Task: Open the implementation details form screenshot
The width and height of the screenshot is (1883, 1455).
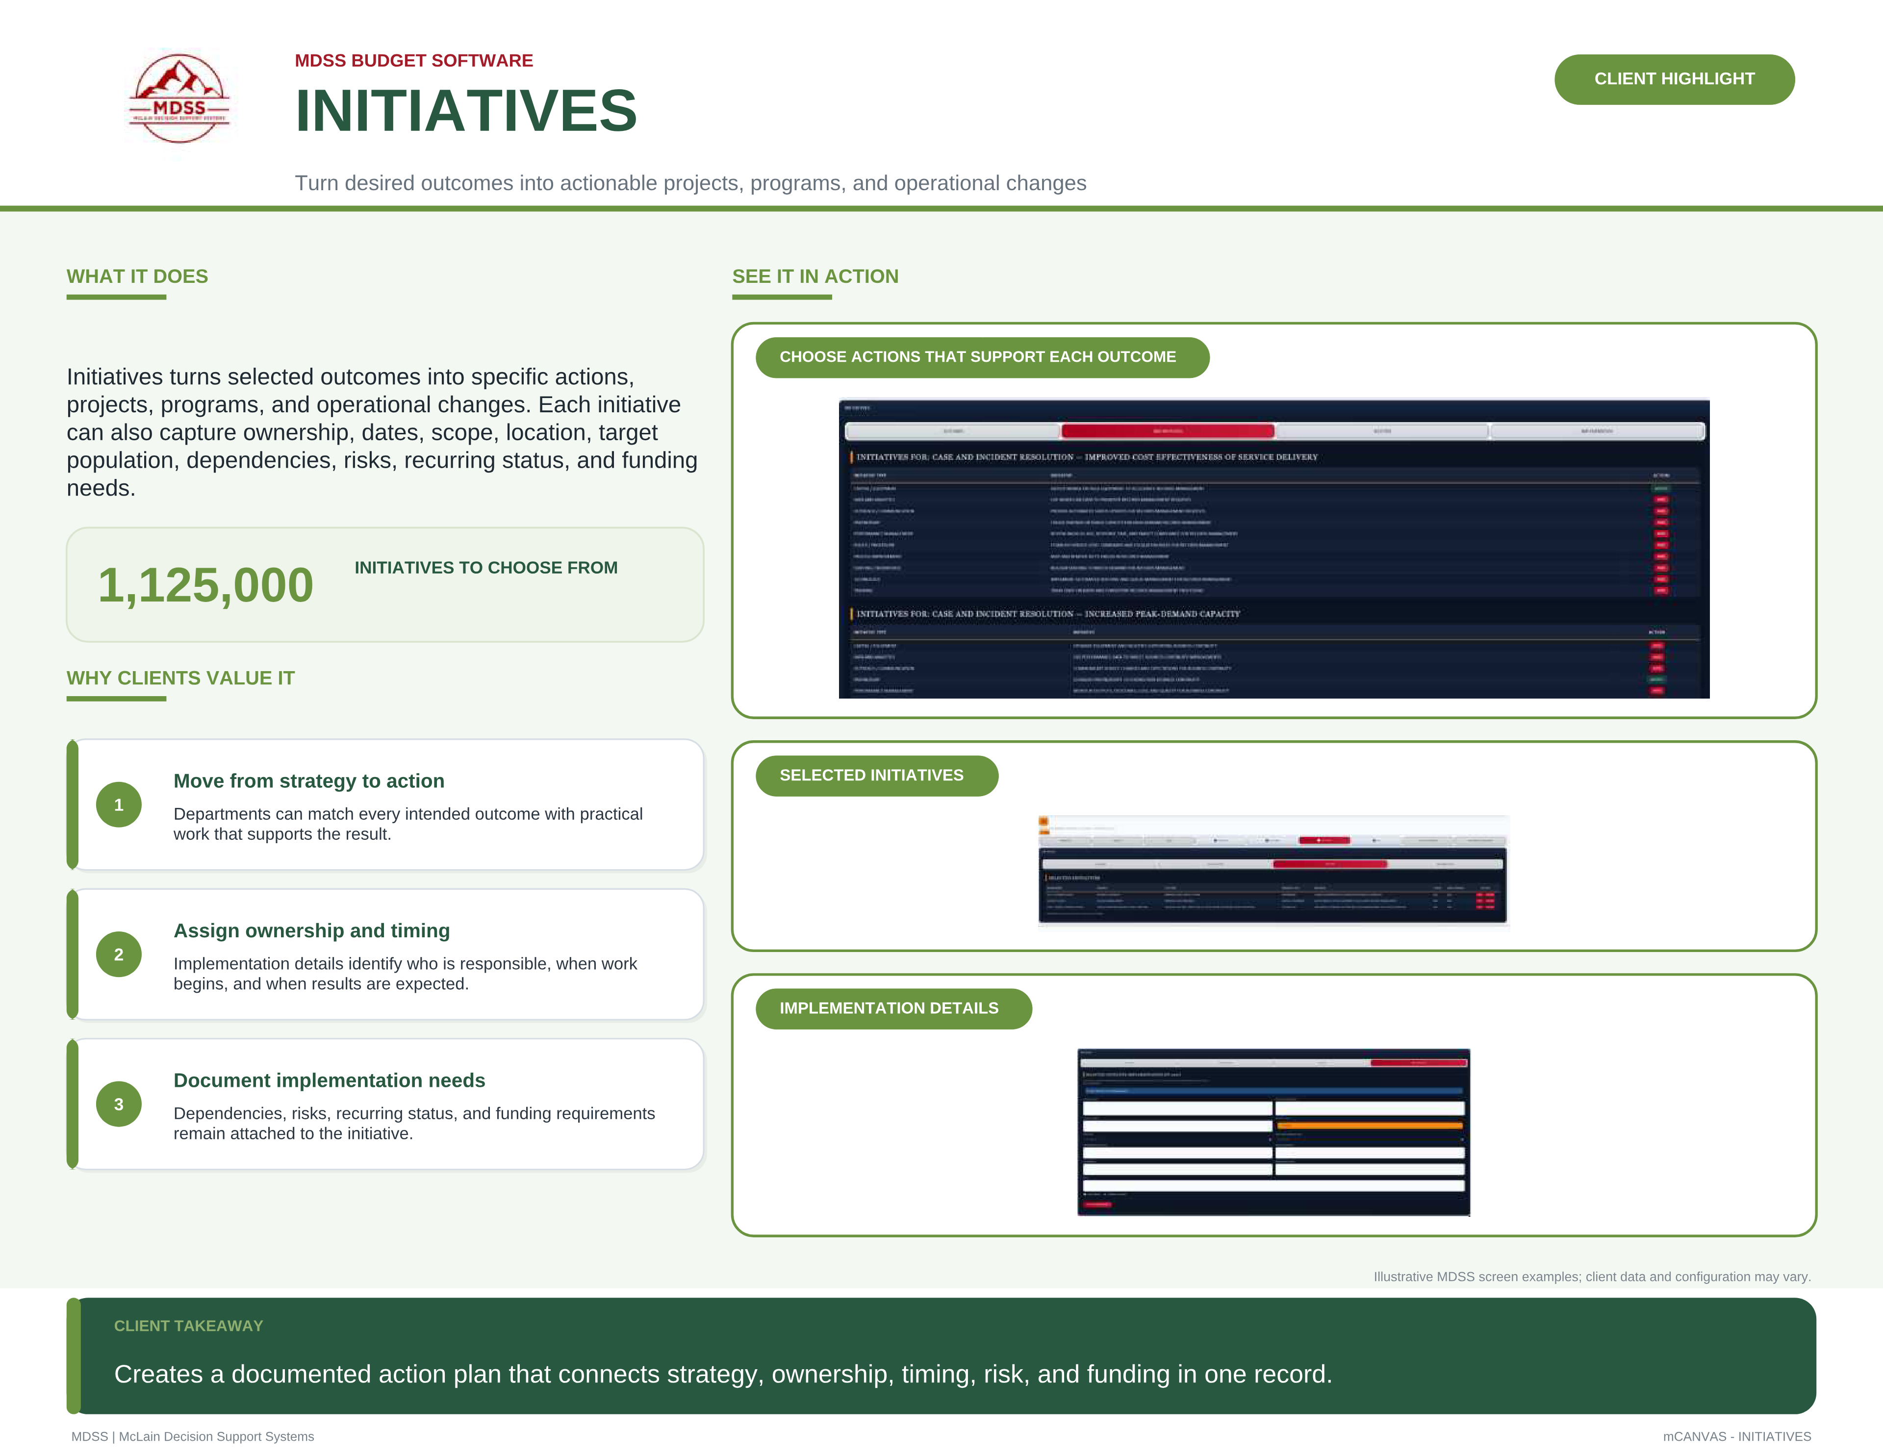Action: [x=1273, y=1132]
